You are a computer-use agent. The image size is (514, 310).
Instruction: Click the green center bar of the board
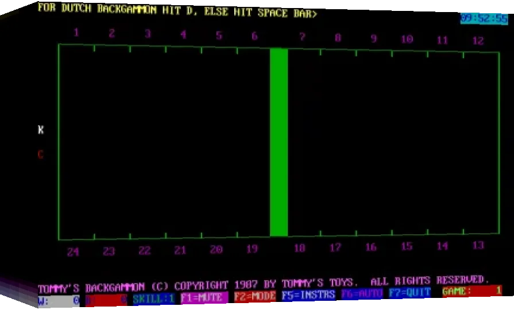point(279,142)
